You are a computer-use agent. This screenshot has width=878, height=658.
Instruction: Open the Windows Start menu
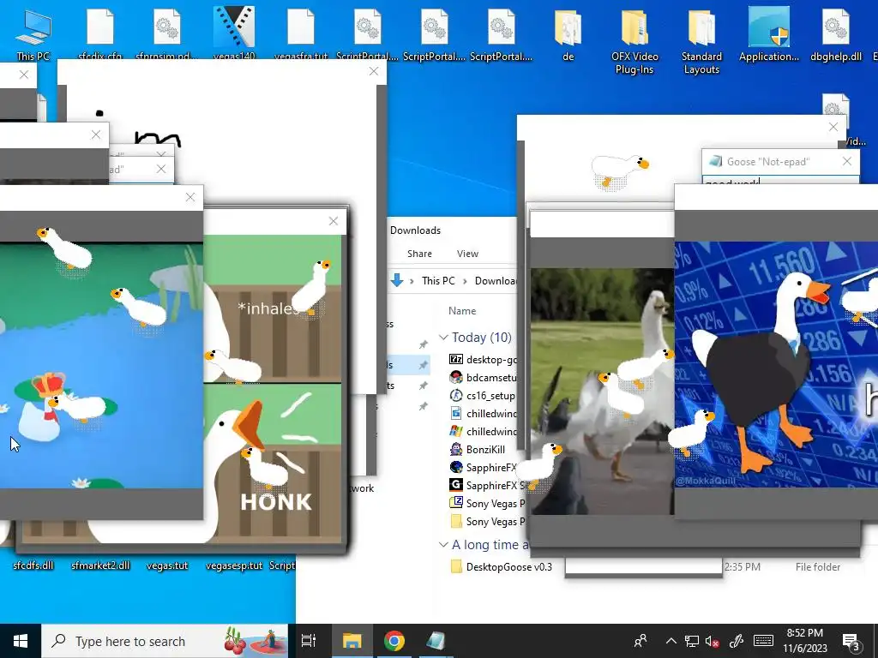coord(21,641)
